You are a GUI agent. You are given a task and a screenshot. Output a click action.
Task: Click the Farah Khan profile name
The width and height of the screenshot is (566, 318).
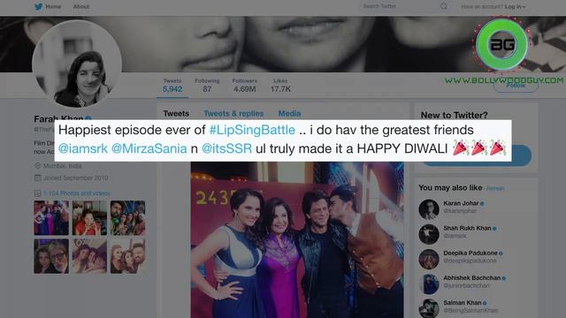click(x=58, y=118)
